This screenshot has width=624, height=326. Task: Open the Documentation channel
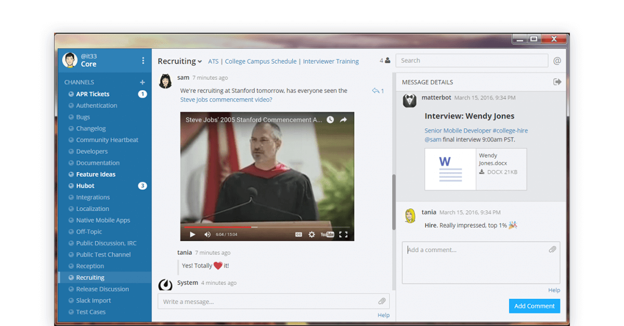(98, 162)
